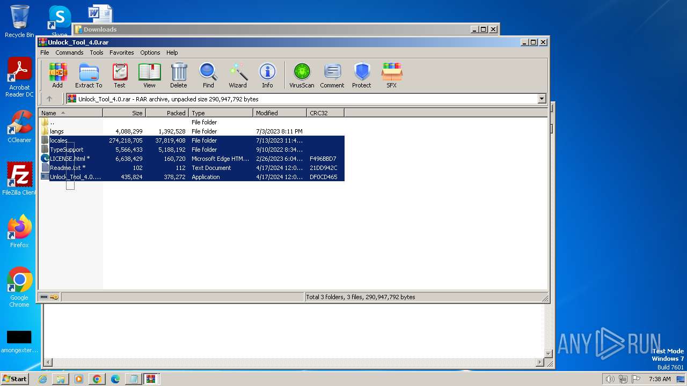This screenshot has height=386, width=687.
Task: Run the Test archive tool
Action: 119,76
